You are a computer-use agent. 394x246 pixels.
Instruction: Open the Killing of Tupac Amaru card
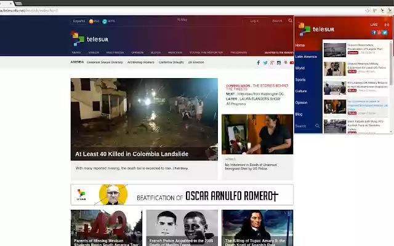click(x=257, y=228)
